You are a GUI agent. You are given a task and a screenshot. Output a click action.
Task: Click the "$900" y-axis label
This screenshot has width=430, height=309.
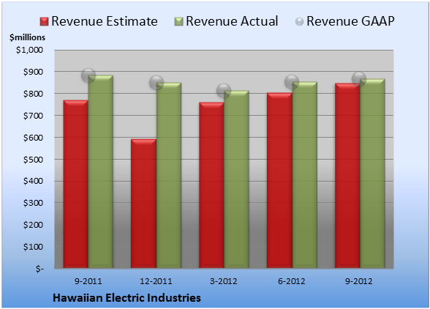(x=33, y=72)
